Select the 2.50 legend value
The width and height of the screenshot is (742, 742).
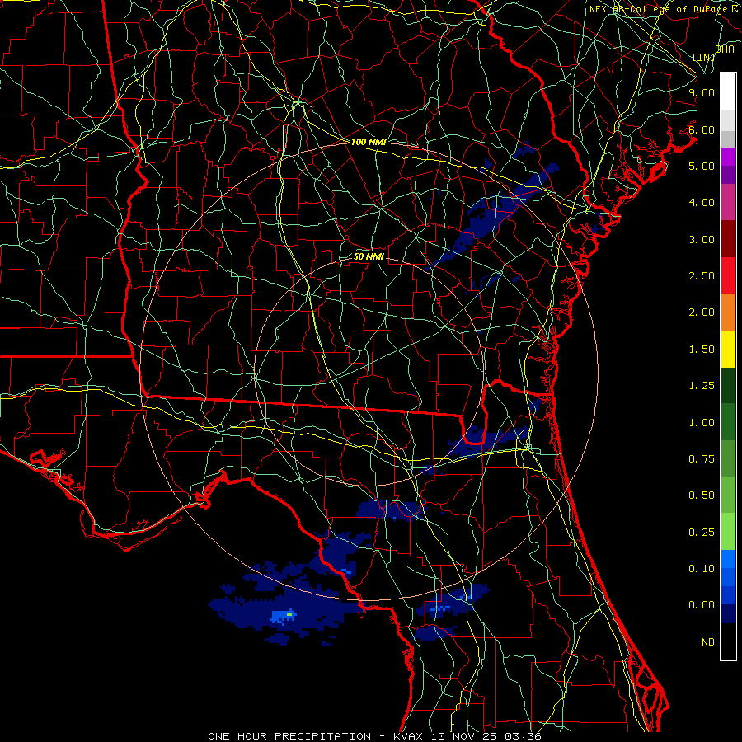[702, 276]
